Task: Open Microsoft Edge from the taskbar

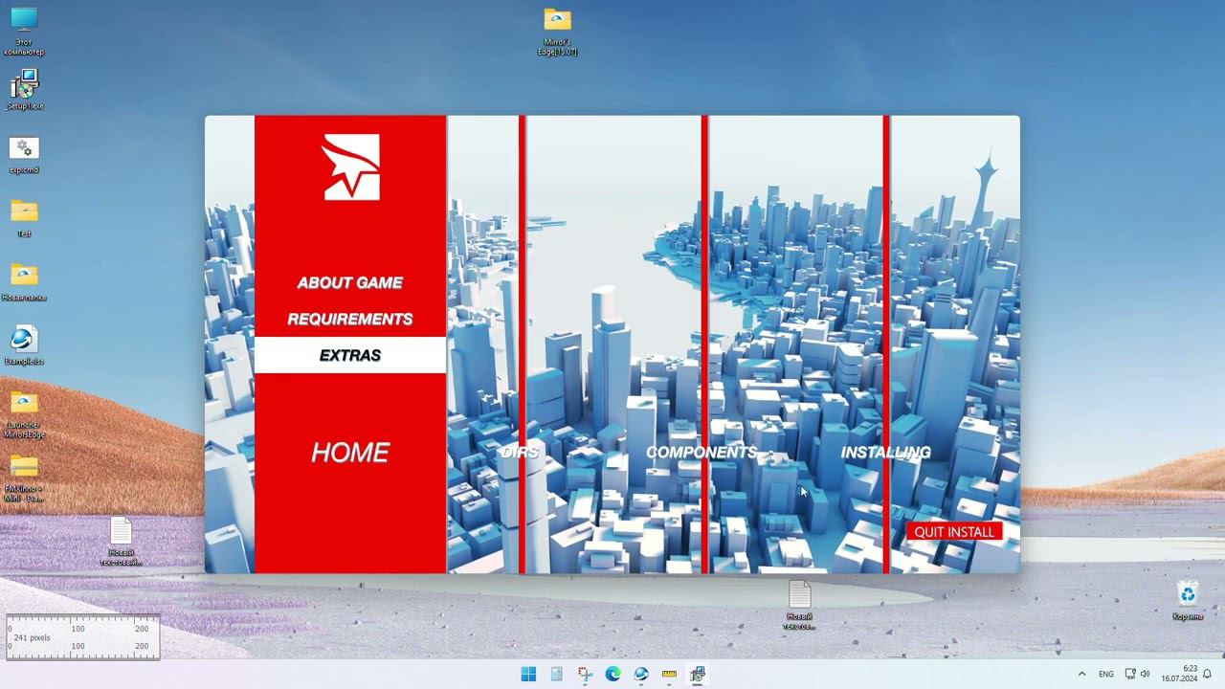Action: [x=612, y=674]
